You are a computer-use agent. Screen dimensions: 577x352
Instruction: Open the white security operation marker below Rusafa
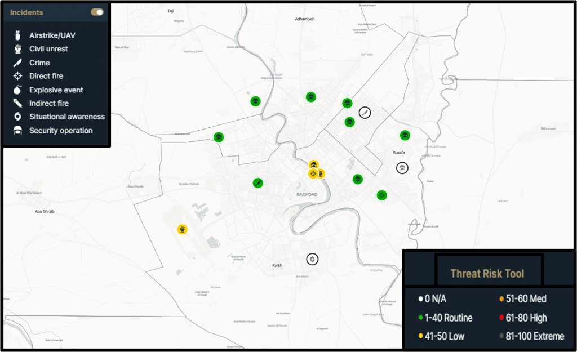402,168
